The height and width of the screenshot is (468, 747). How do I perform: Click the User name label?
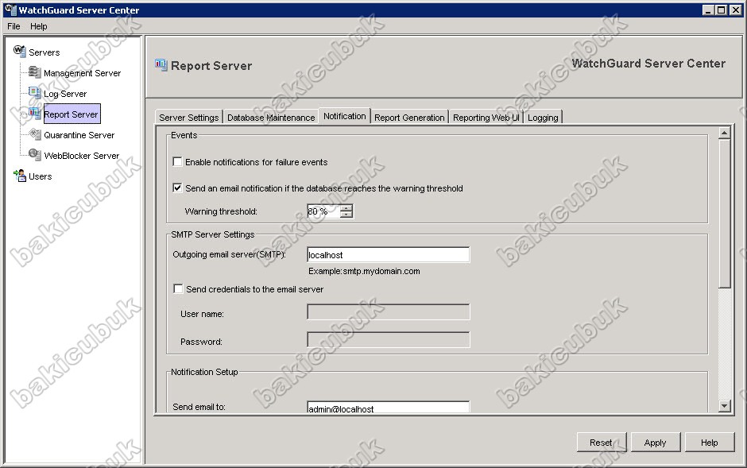[202, 314]
